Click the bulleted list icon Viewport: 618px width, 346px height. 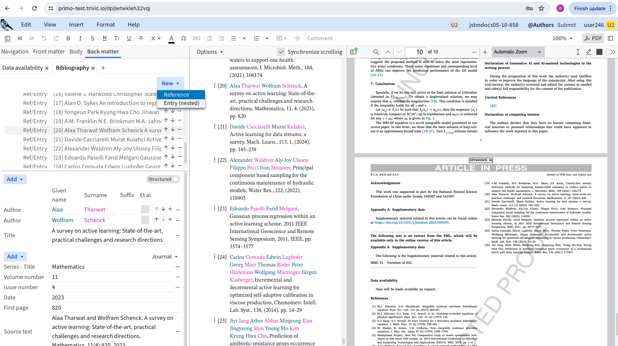[x=234, y=38]
